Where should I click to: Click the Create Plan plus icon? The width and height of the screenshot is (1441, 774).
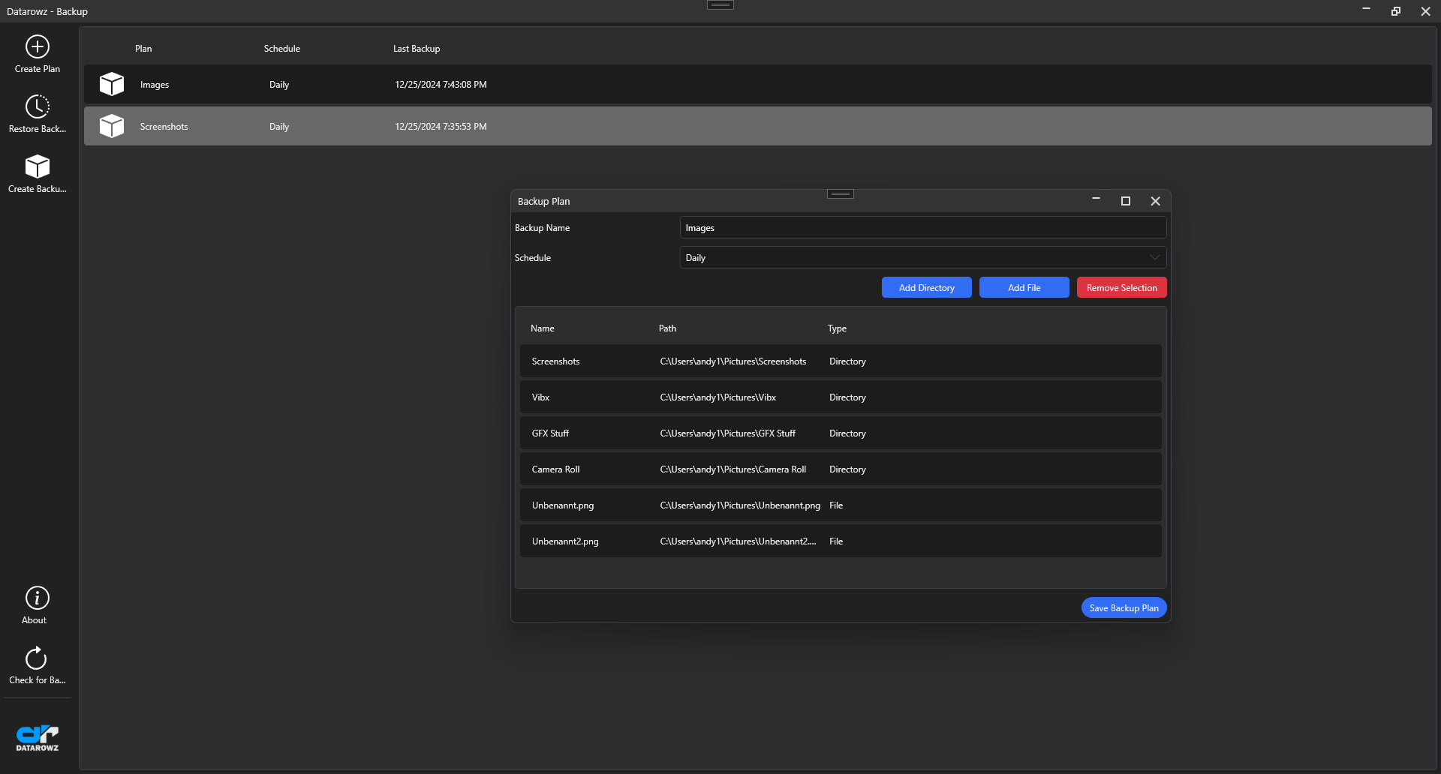38,46
